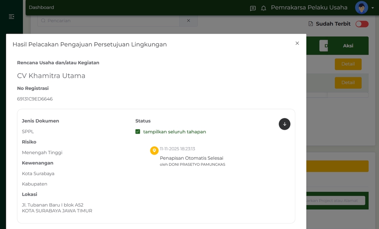Viewport: 379px width, 229px height.
Task: Select Pemrakarsa Pelaku Usaha in the header
Action: (309, 8)
